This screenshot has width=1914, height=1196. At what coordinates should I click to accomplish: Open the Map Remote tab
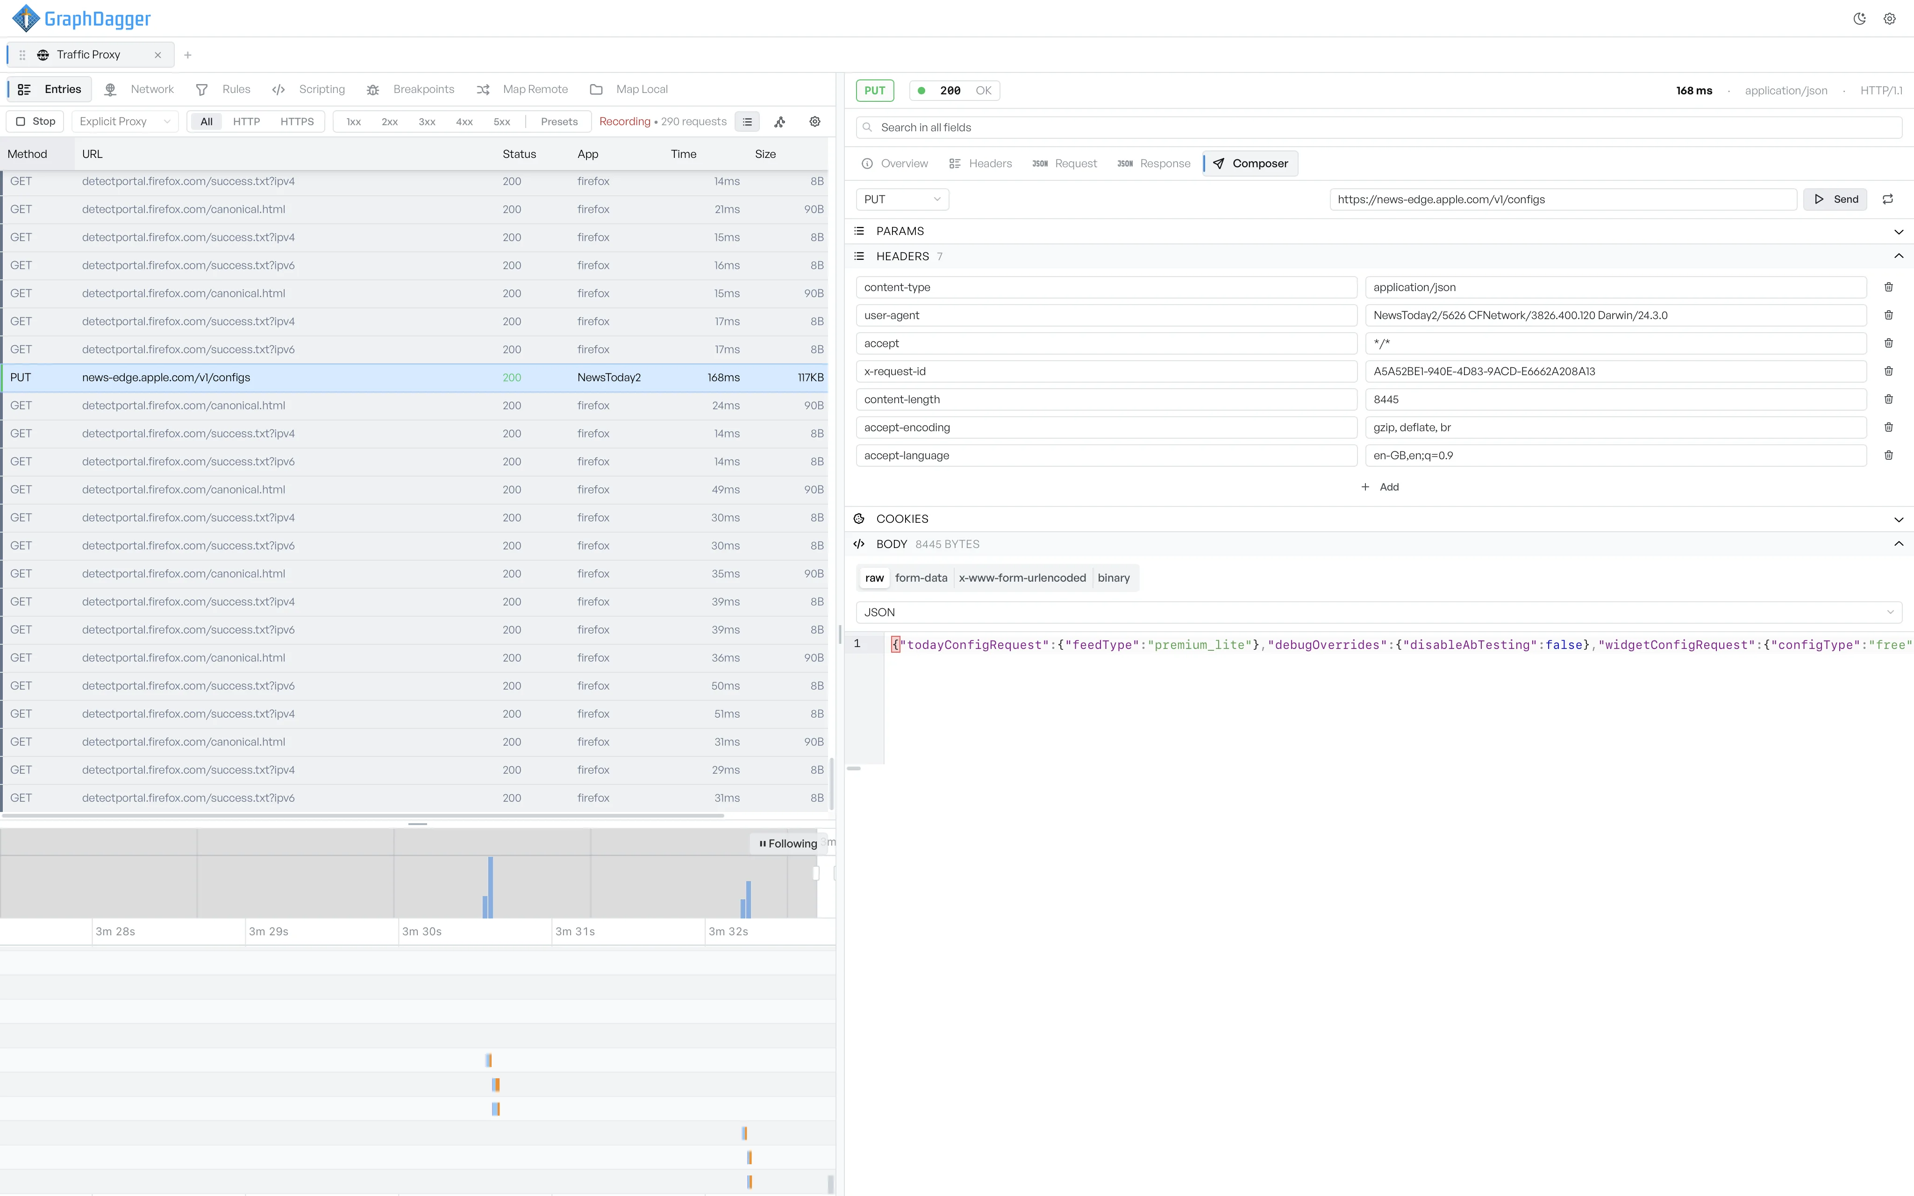[522, 89]
